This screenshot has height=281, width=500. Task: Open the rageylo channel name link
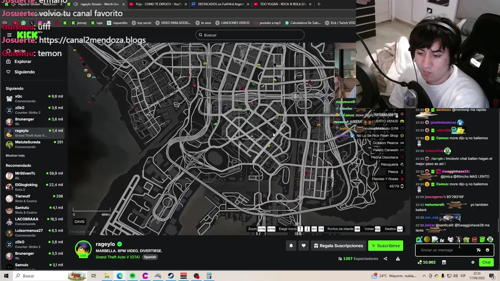point(105,244)
